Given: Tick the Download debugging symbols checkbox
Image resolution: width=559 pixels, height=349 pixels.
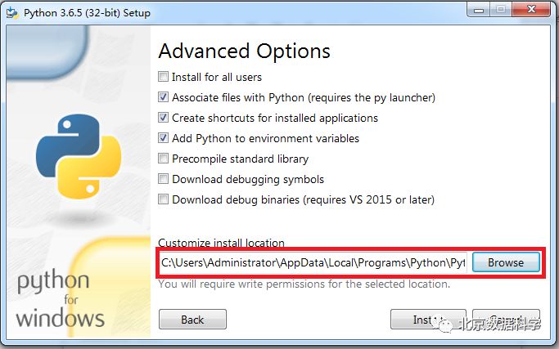Looking at the screenshot, I should 164,179.
